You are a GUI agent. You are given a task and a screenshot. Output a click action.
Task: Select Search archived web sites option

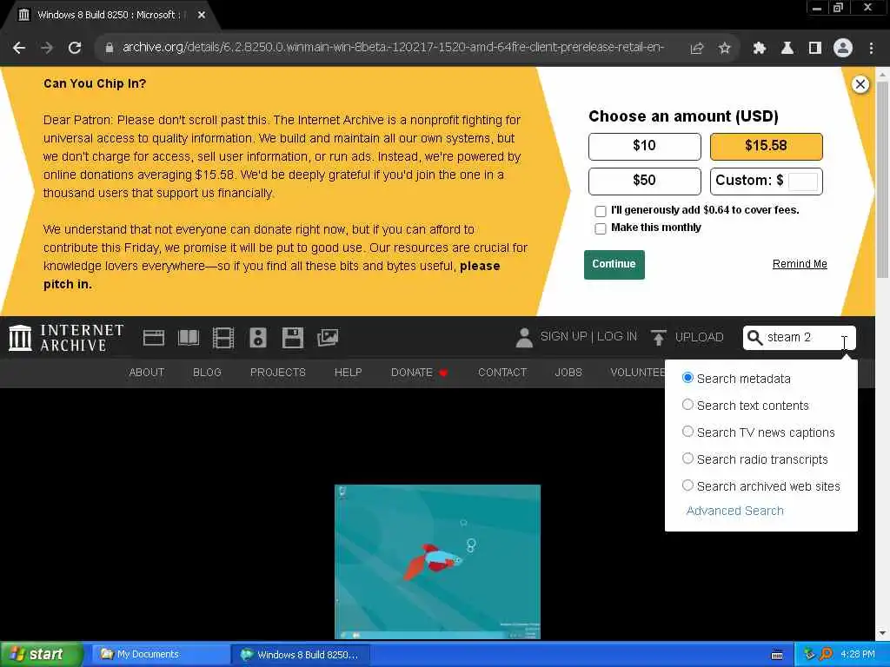coord(687,485)
